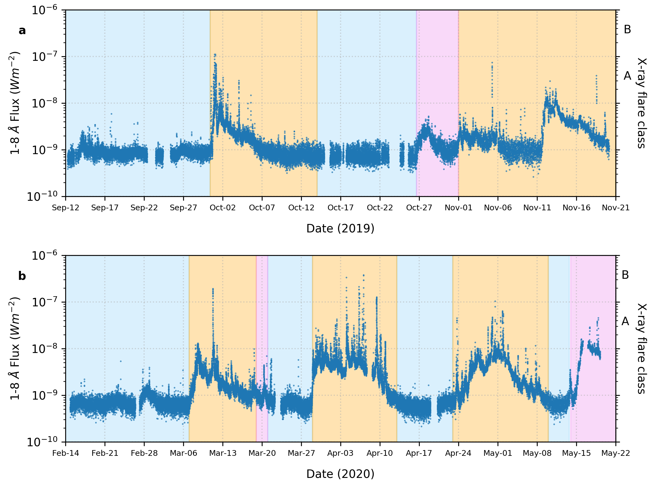Click panel a's 1-8 Å Flux axis title
The image size is (655, 491).
(x=14, y=103)
